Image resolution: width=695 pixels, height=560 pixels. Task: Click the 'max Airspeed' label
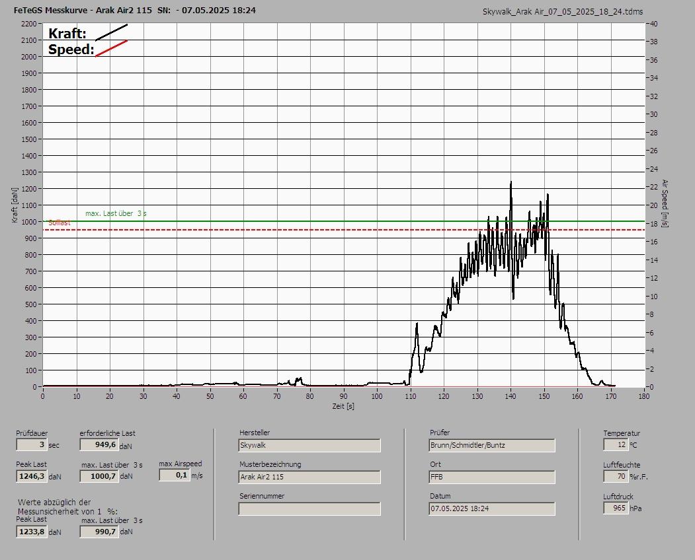point(181,464)
